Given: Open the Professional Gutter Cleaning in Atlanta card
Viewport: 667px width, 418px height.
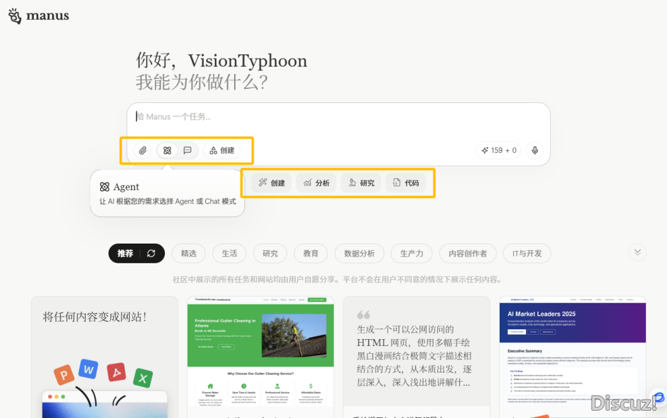Looking at the screenshot, I should pyautogui.click(x=261, y=357).
